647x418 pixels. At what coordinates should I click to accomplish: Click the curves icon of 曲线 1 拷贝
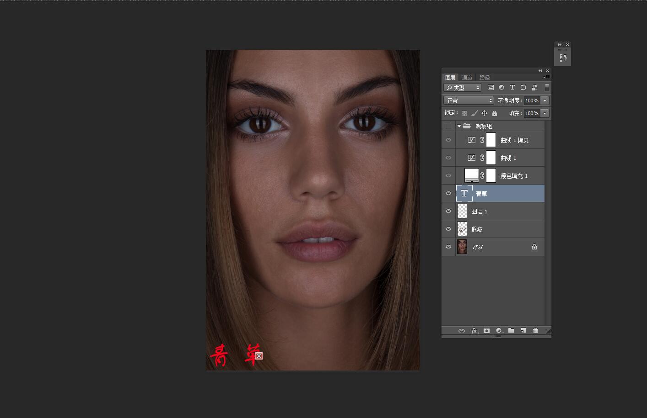(471, 140)
